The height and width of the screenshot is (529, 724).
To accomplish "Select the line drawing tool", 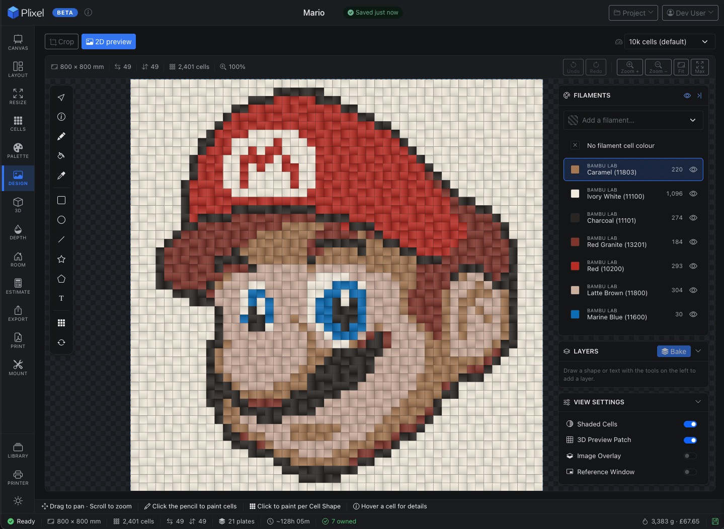I will [61, 239].
